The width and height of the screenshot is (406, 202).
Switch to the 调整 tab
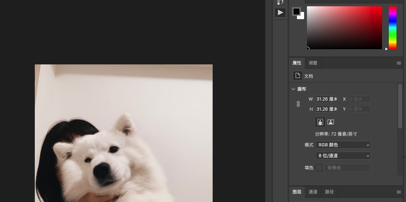[313, 63]
